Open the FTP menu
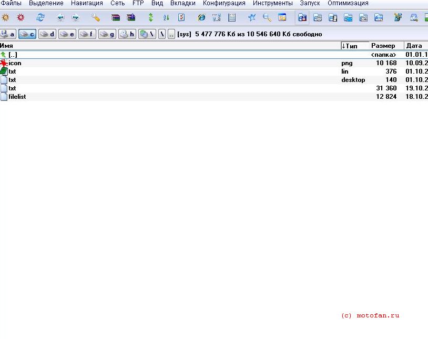Viewport: 428px width, 339px height. [x=138, y=3]
